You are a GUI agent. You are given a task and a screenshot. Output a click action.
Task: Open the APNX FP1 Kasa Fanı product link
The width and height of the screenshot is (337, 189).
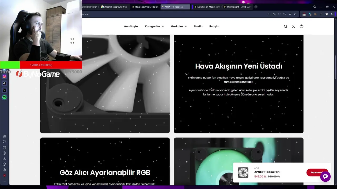click(267, 172)
